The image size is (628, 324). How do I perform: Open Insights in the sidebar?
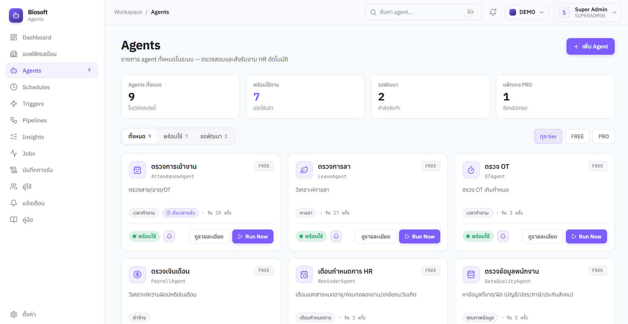click(x=52, y=137)
